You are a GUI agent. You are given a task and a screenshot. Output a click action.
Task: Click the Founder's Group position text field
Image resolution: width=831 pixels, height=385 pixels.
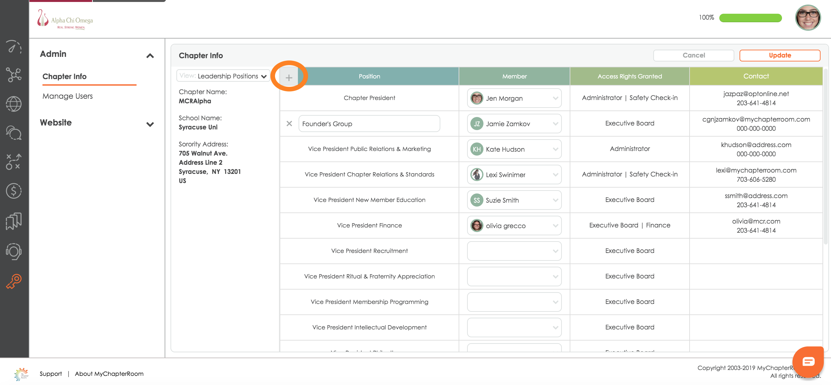[369, 124]
